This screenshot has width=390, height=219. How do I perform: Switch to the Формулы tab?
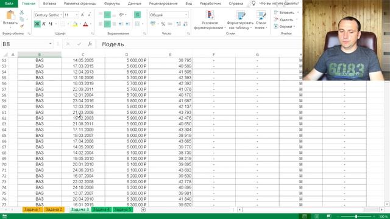tap(112, 4)
